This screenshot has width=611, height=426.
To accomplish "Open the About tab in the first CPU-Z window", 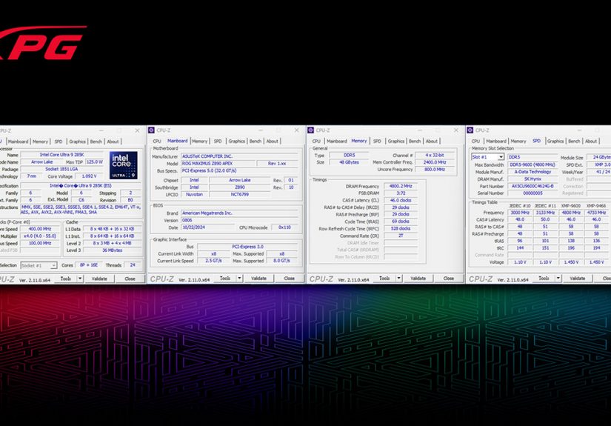I will coord(113,142).
